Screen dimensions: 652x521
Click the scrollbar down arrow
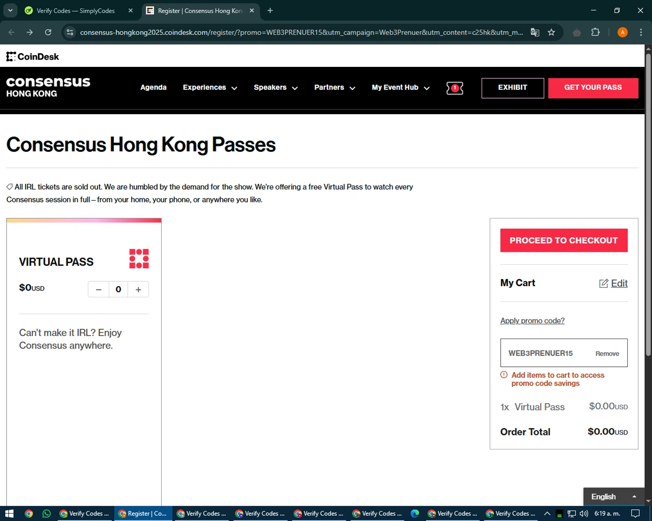pyautogui.click(x=648, y=501)
